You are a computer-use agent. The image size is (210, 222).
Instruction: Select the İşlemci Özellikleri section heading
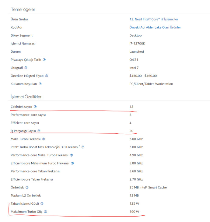(26, 97)
